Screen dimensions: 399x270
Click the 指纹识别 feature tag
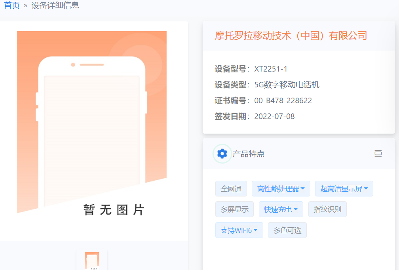click(x=327, y=209)
